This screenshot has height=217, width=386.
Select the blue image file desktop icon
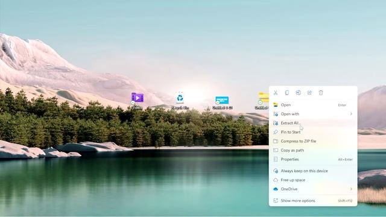pyautogui.click(x=223, y=102)
